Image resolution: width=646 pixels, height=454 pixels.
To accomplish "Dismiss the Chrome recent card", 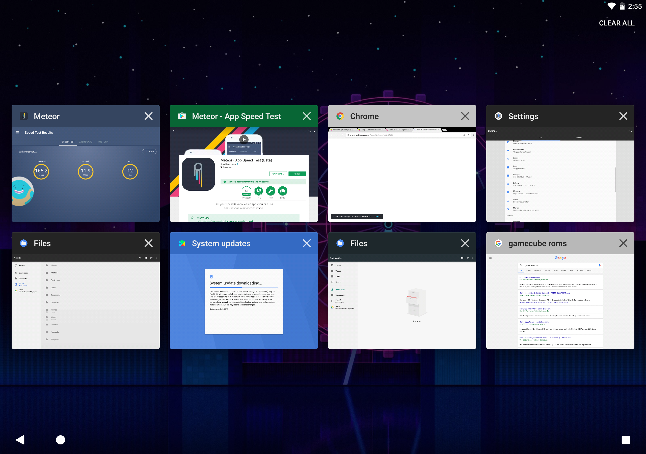I will [x=465, y=116].
